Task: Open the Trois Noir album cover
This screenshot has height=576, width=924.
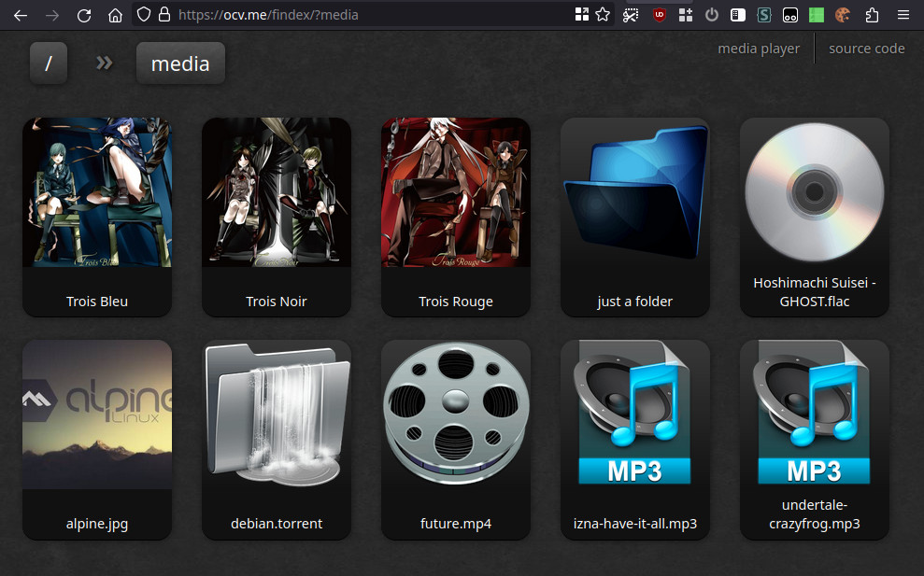Action: [277, 192]
